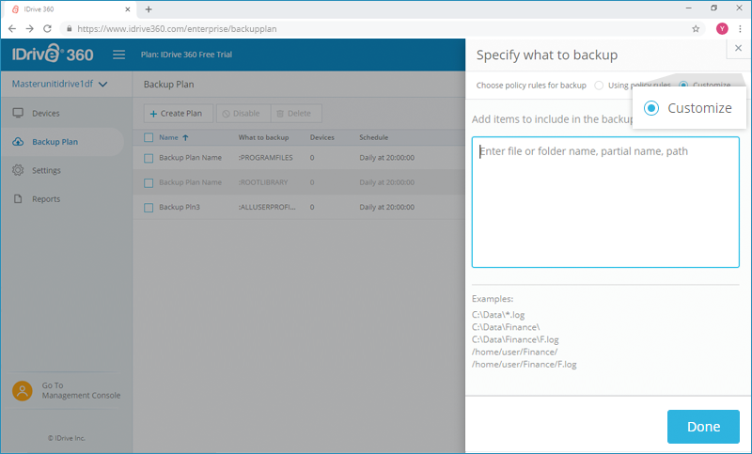Open a new browser tab

[x=149, y=9]
